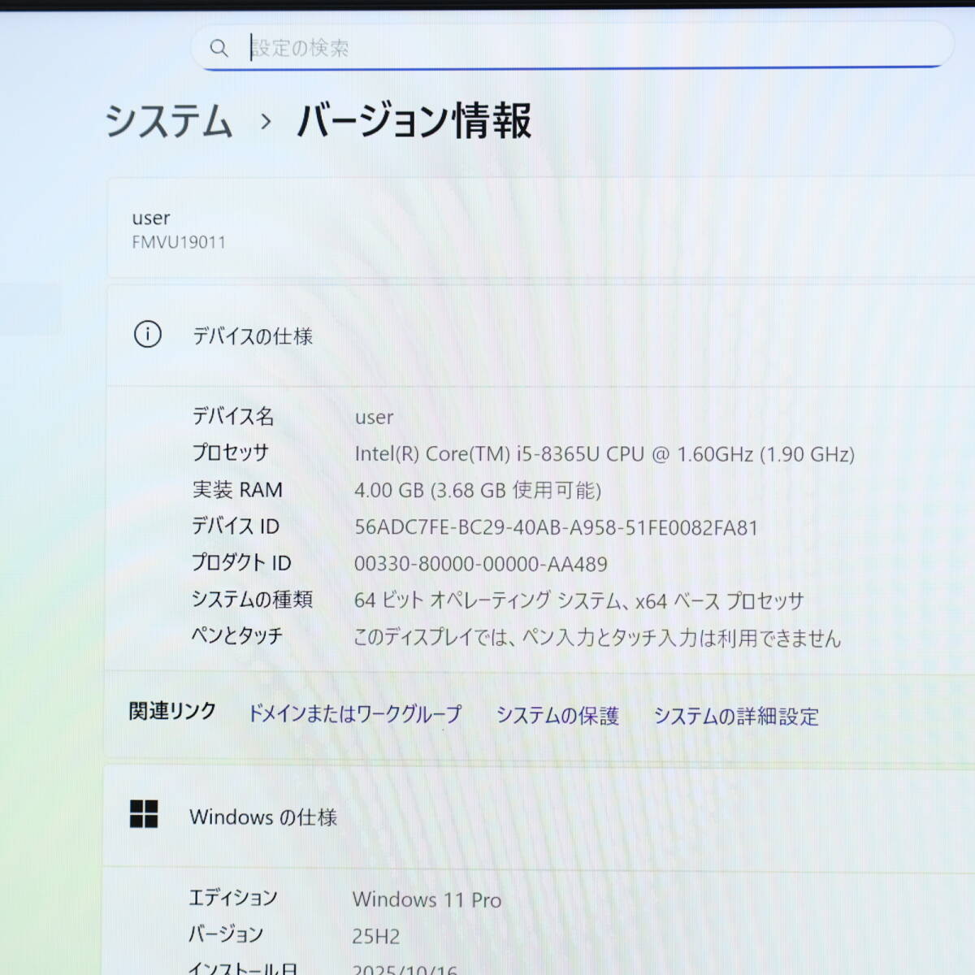Collapse the デバイスの仕様 section header
This screenshot has width=975, height=975.
pos(541,335)
